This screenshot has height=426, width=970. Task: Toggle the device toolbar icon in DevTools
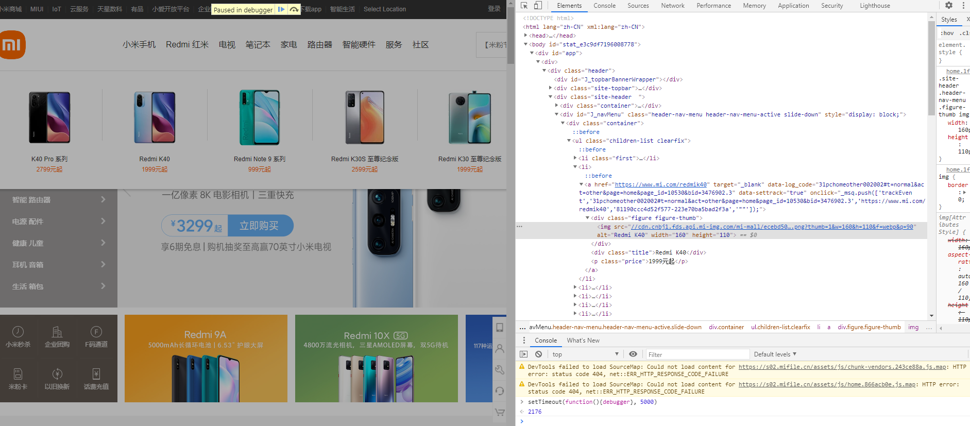tap(538, 6)
